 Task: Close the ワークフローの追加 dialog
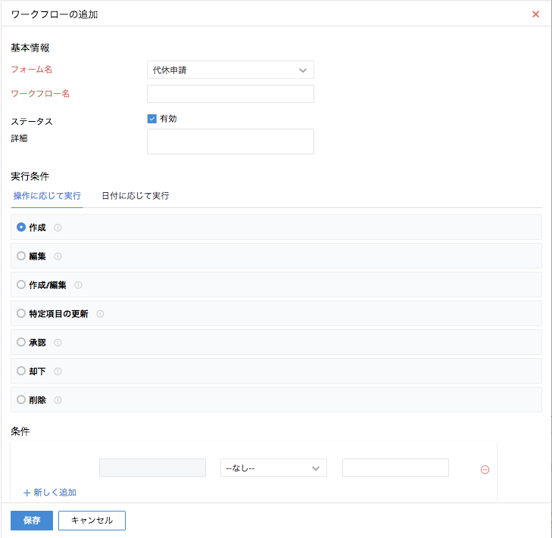[x=535, y=14]
